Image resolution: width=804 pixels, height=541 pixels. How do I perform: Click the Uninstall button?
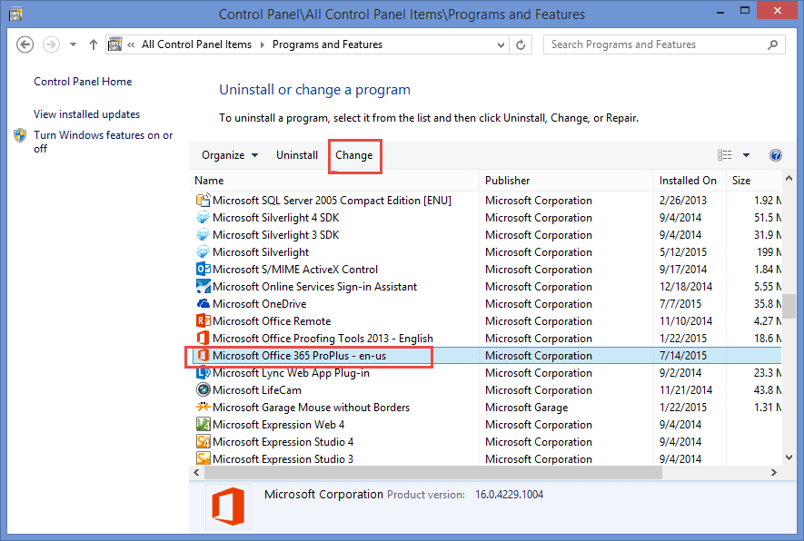297,154
